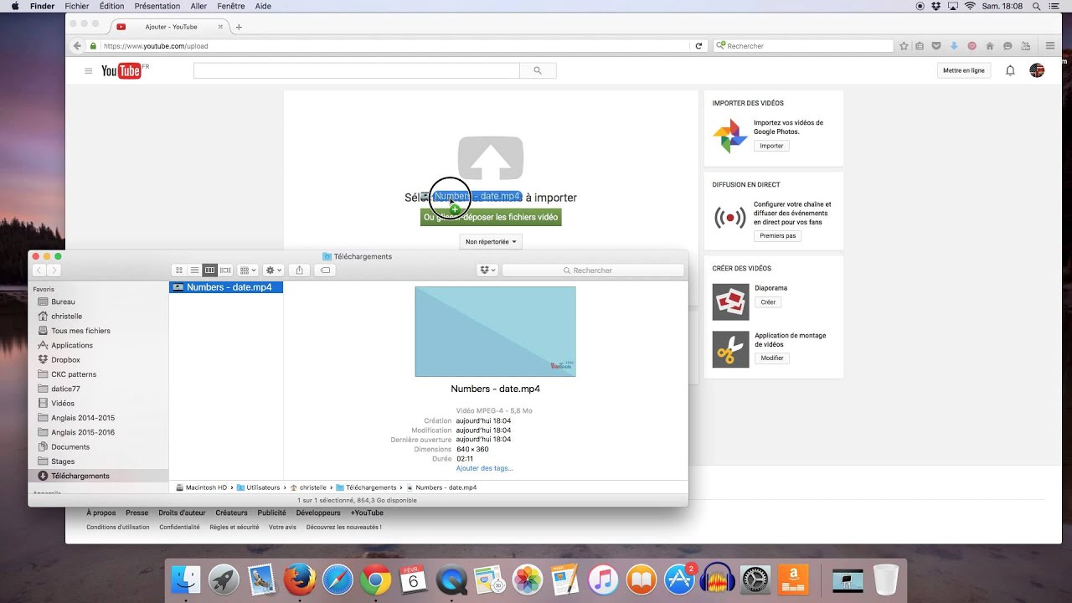
Task: Open the Fichier menu
Action: click(77, 6)
